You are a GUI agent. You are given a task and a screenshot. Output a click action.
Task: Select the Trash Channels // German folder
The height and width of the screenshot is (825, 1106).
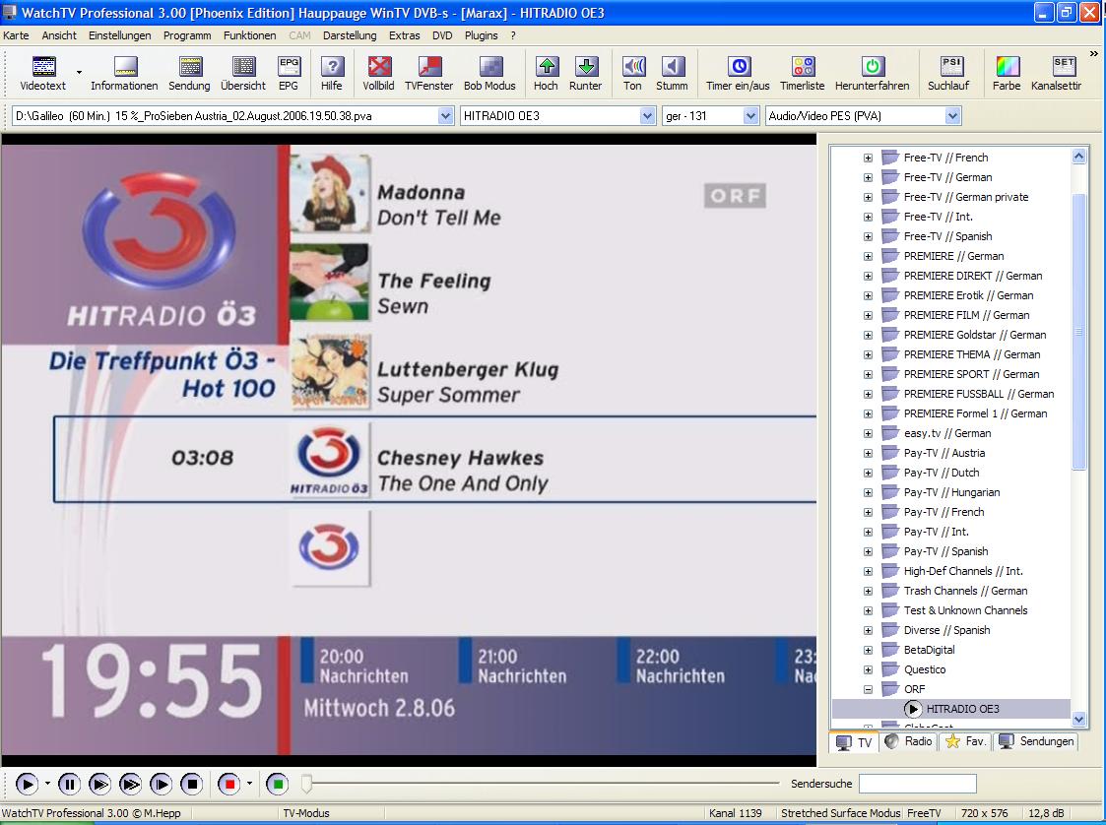click(x=965, y=591)
